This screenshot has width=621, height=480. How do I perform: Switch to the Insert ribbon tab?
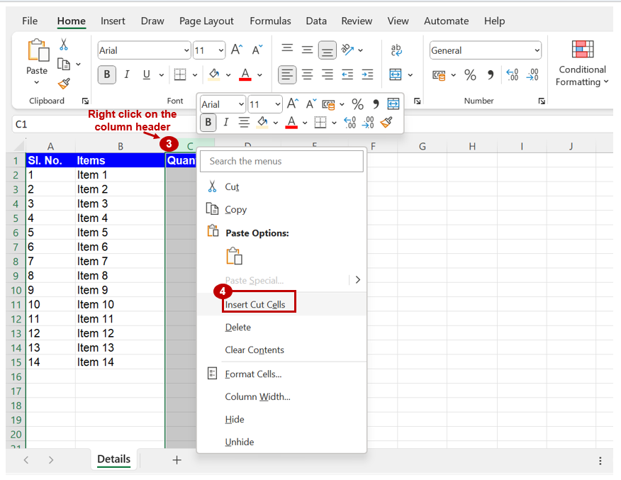pyautogui.click(x=113, y=21)
